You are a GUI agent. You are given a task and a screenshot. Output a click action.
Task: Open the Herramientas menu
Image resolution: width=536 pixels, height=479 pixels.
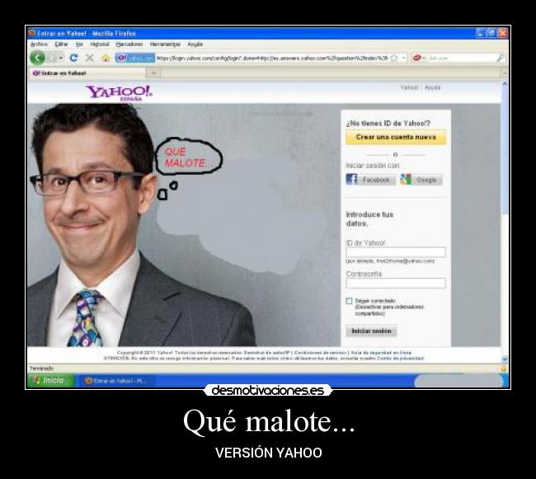click(x=165, y=44)
